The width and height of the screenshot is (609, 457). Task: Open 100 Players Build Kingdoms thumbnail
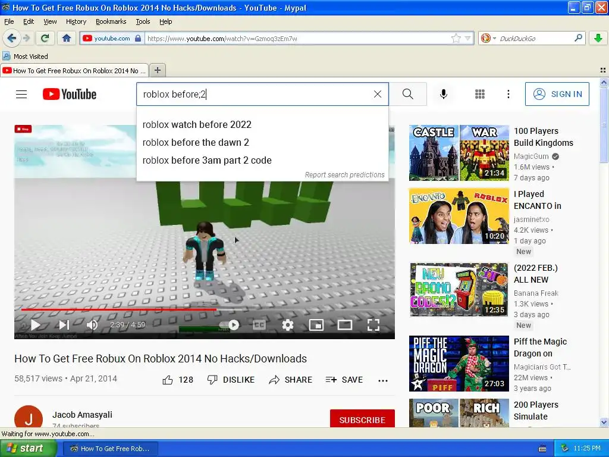(459, 153)
